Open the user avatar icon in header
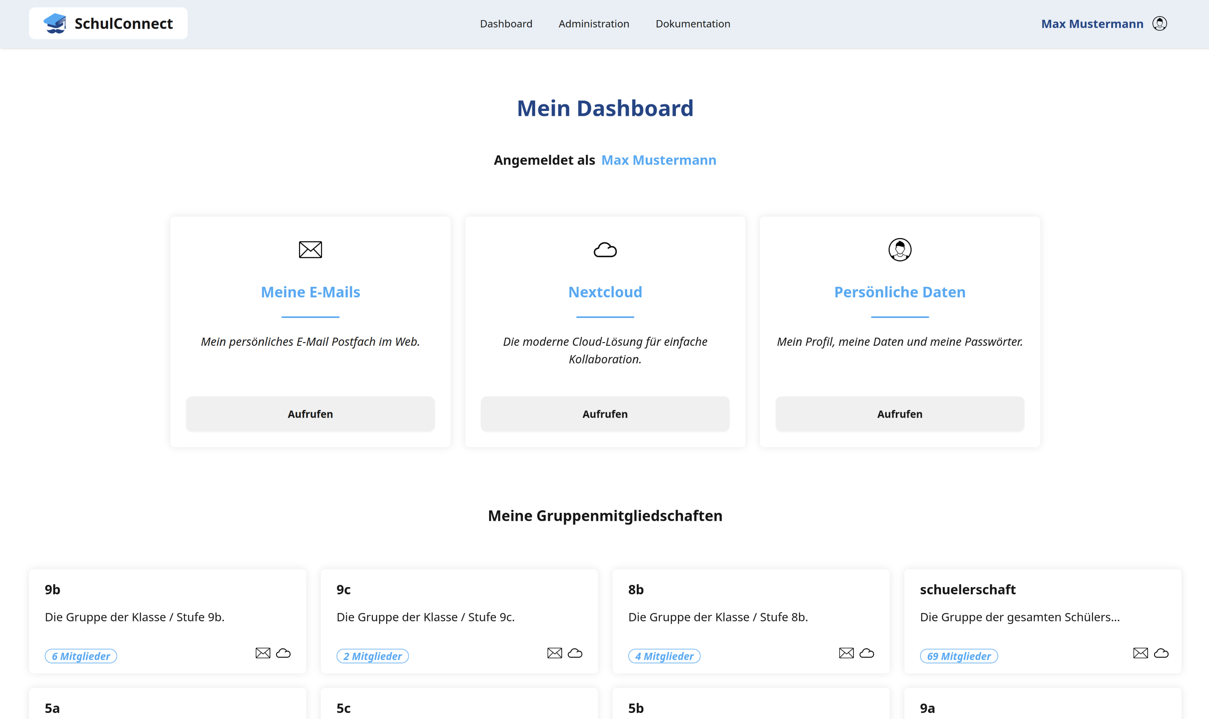This screenshot has height=719, width=1209. [x=1160, y=24]
